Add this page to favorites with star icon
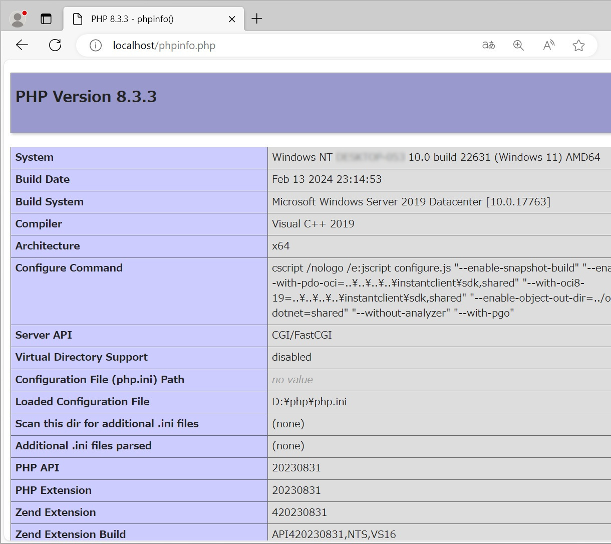The height and width of the screenshot is (544, 611). pyautogui.click(x=578, y=45)
